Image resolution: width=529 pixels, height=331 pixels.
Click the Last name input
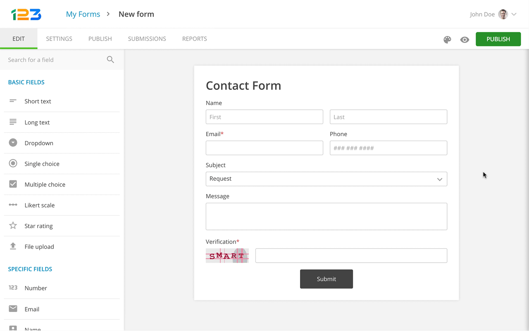pos(388,117)
